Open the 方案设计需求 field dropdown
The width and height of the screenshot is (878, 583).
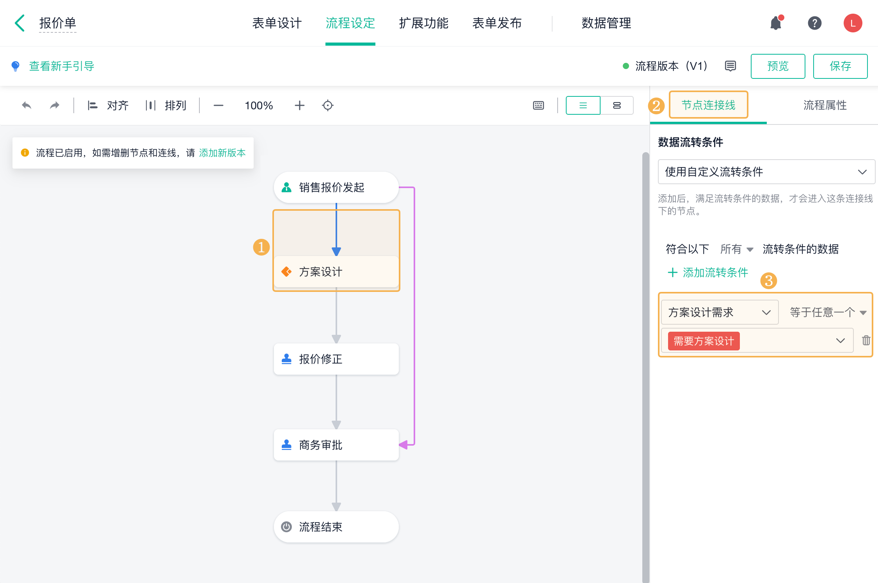[x=720, y=312]
